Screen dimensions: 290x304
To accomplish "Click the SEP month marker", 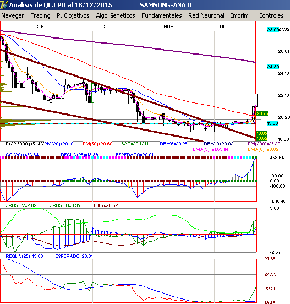I will click(x=40, y=26).
